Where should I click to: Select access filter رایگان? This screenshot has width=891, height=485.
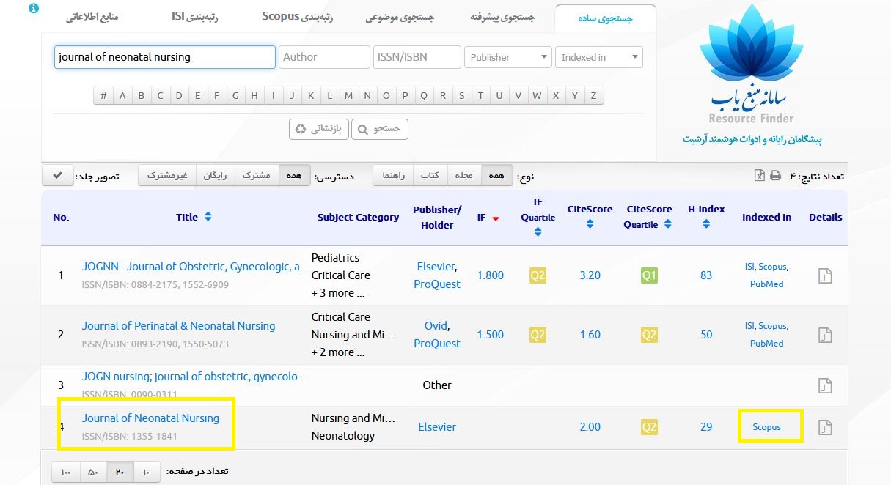(215, 176)
